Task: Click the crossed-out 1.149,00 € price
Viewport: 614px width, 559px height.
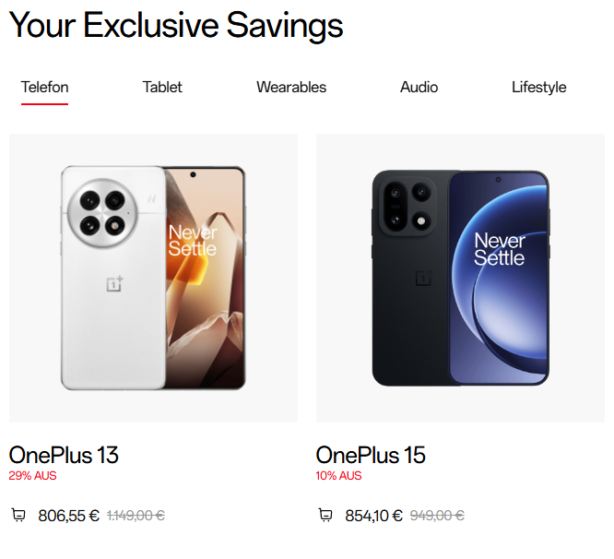Action: [136, 516]
